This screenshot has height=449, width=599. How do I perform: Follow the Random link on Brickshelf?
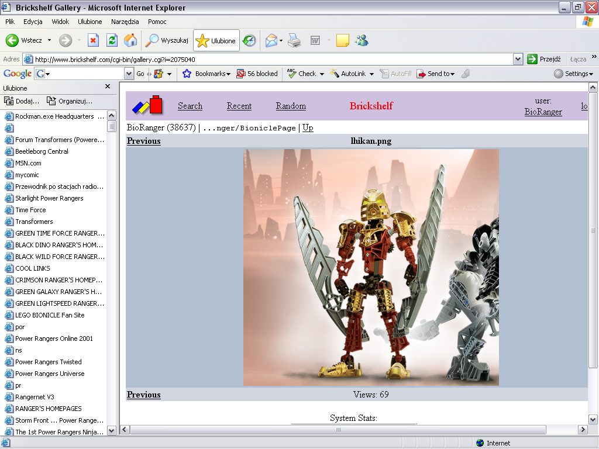coord(291,106)
